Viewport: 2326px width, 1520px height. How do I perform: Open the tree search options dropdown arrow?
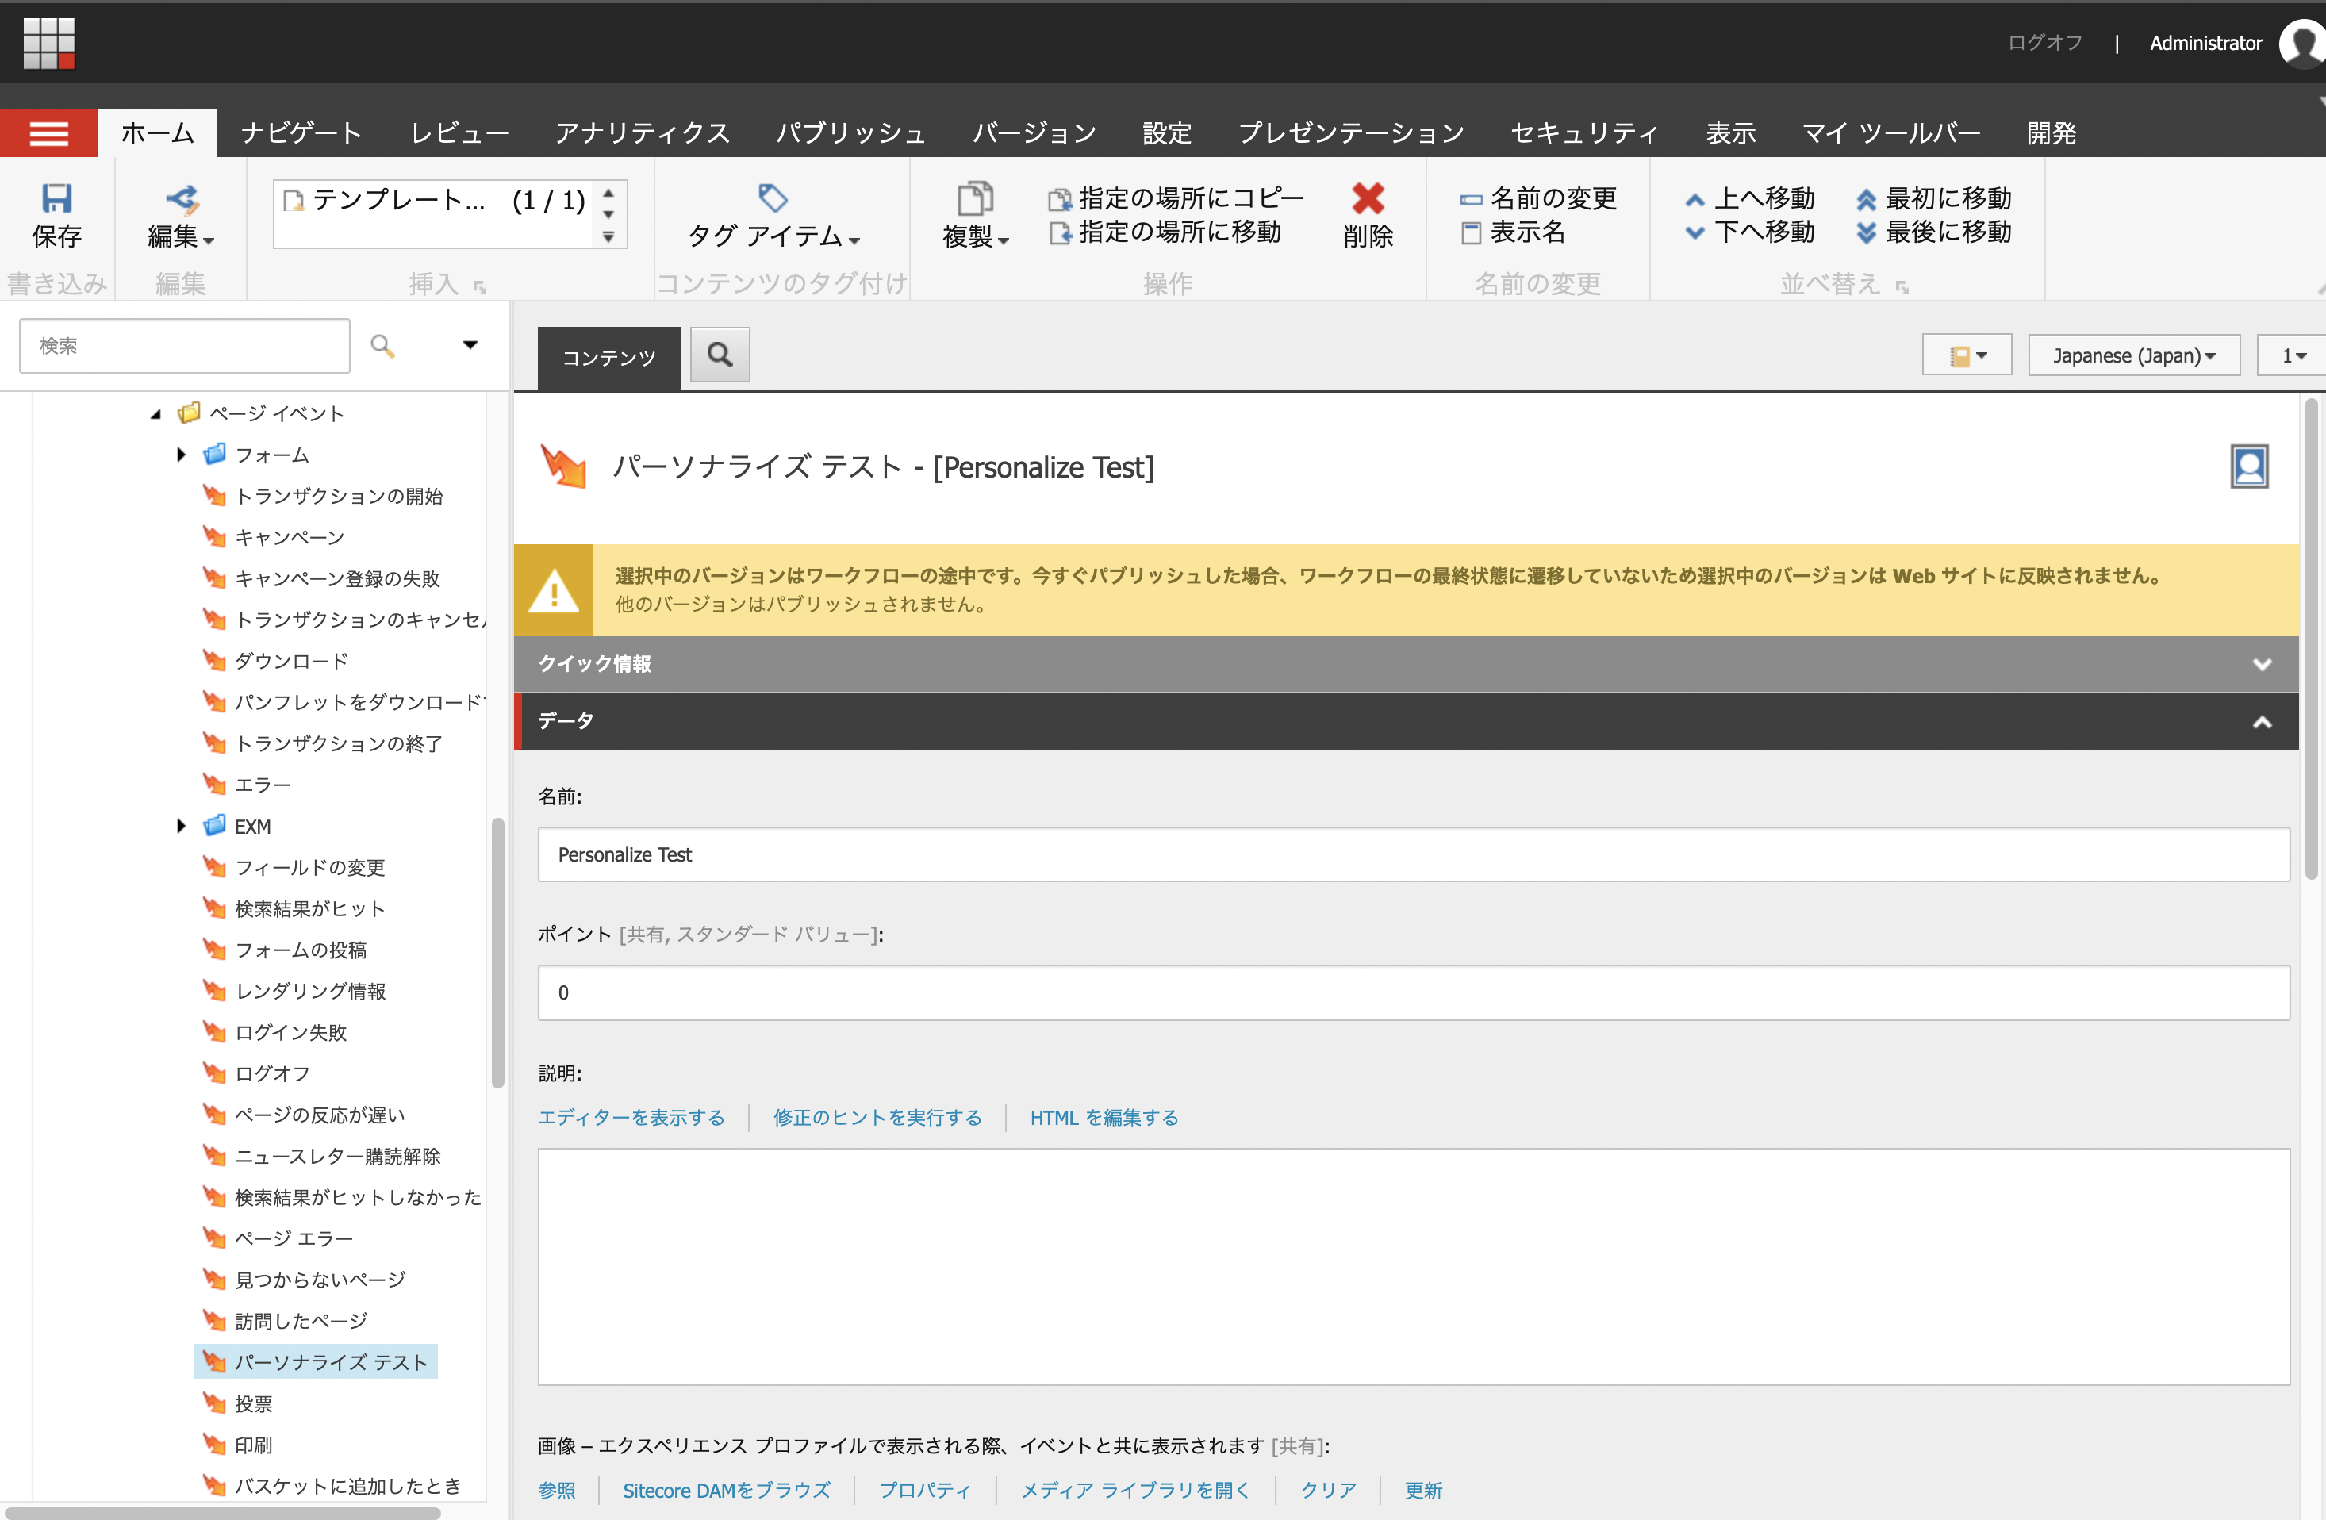(x=470, y=345)
